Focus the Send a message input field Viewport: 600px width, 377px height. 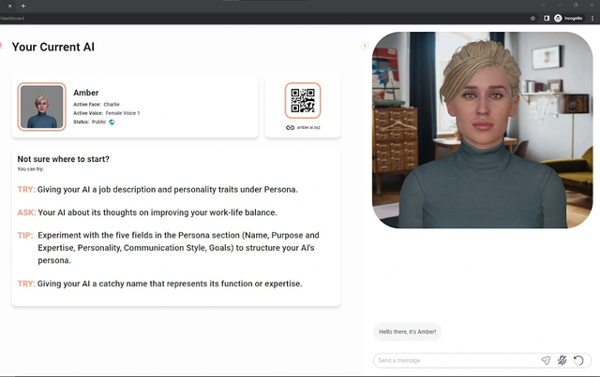point(457,360)
